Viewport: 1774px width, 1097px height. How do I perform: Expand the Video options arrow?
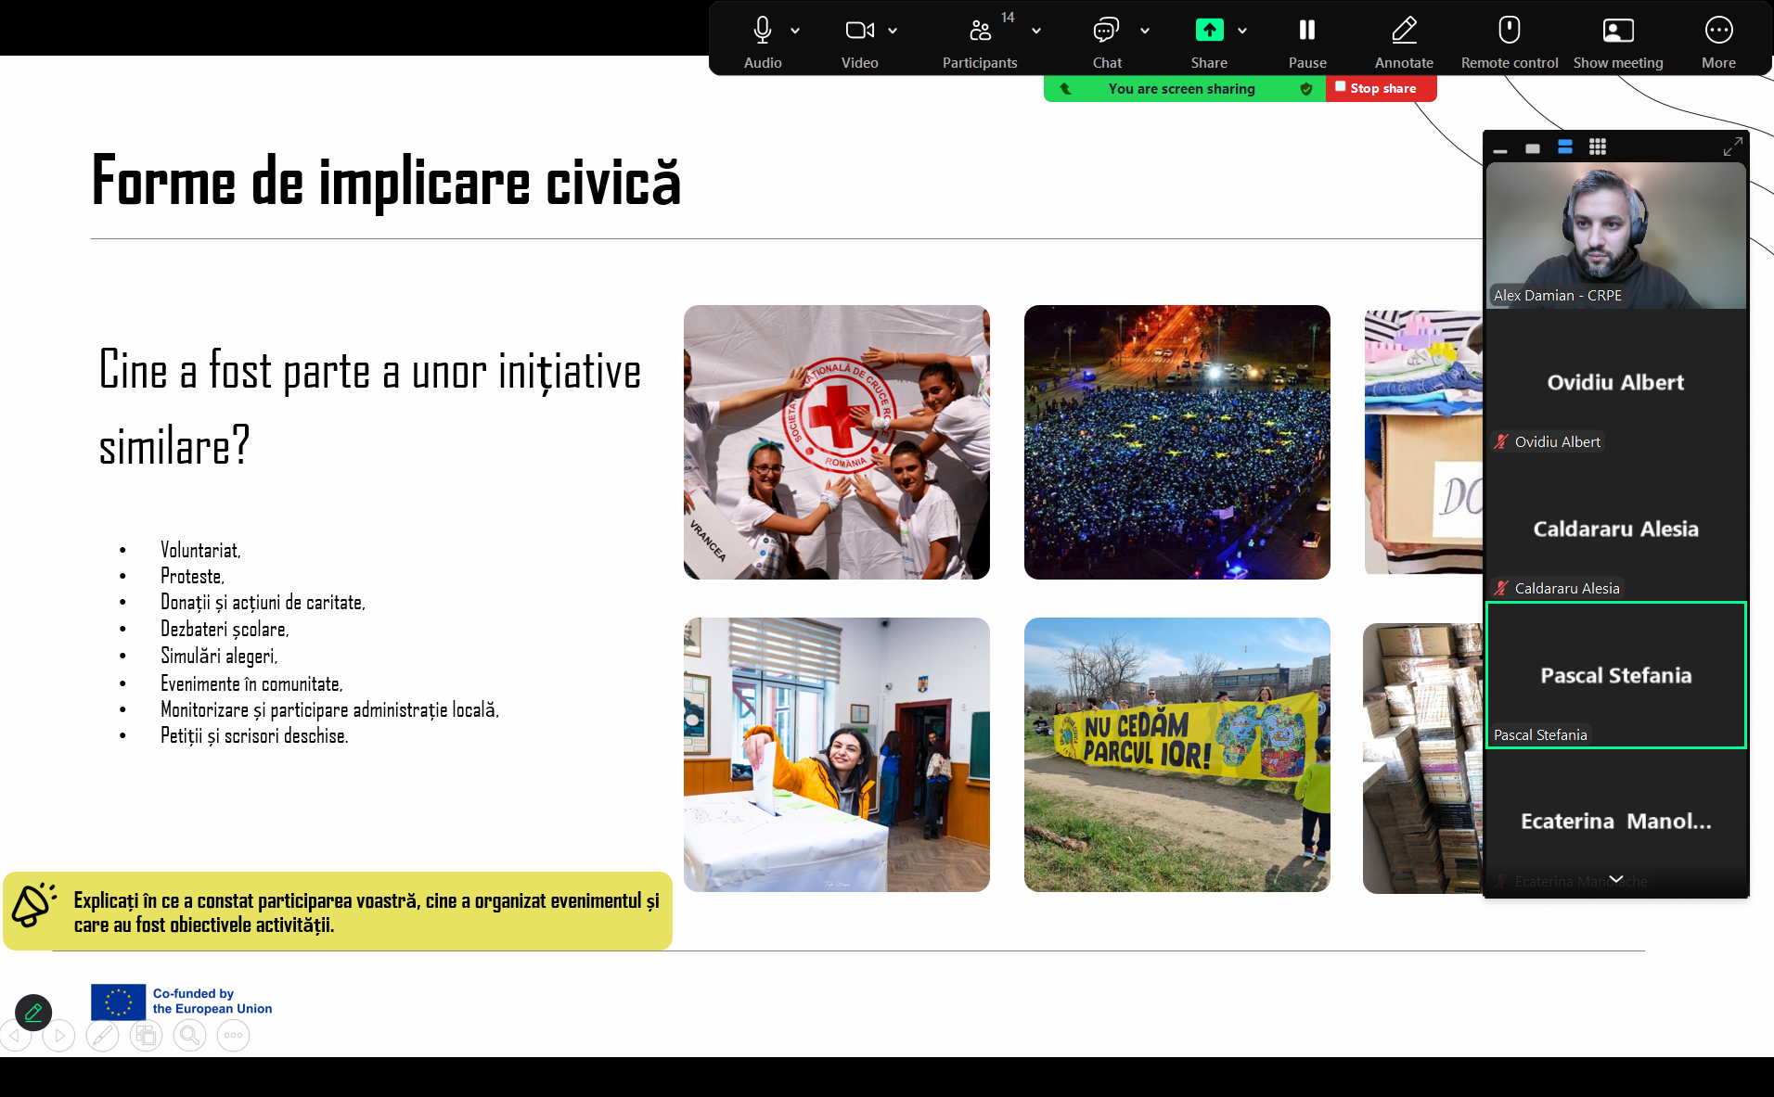(893, 32)
